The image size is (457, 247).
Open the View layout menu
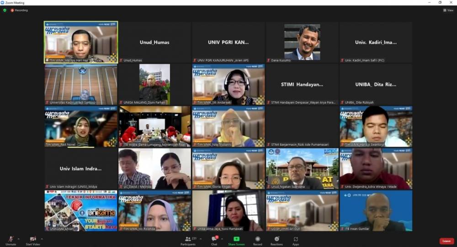pyautogui.click(x=448, y=10)
